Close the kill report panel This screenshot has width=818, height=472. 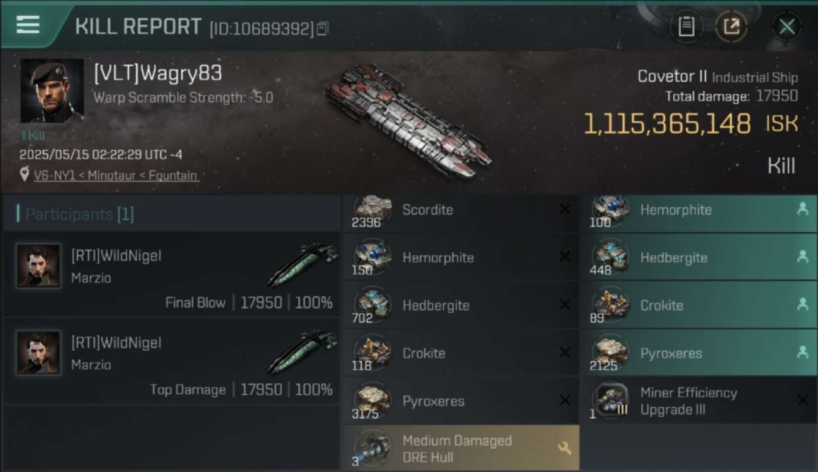(787, 26)
